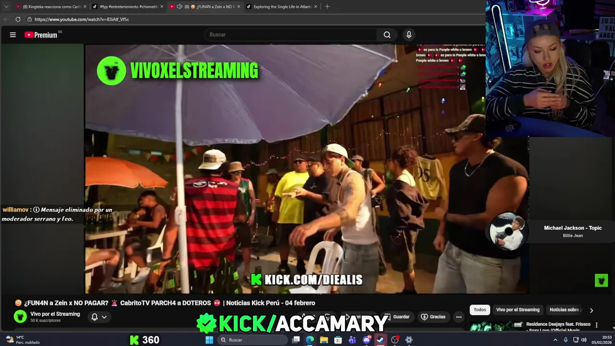The width and height of the screenshot is (615, 346).
Task: Open Residence Deejays recommended video thumbnail
Action: click(496, 326)
